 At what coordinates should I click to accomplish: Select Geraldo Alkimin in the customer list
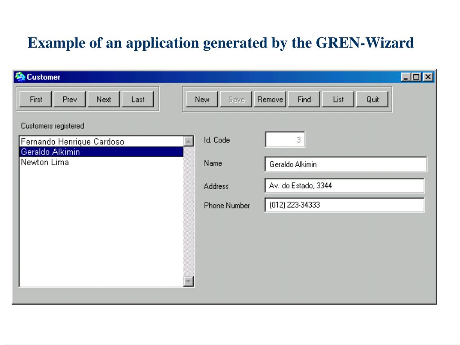(x=102, y=152)
